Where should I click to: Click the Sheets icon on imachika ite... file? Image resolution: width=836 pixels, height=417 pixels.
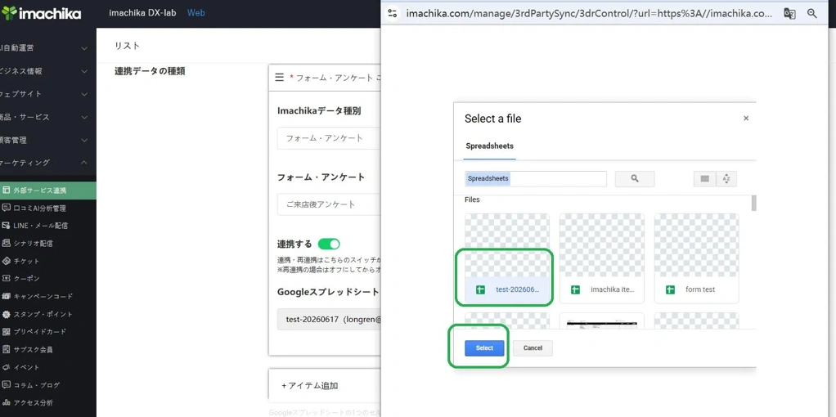click(x=575, y=289)
